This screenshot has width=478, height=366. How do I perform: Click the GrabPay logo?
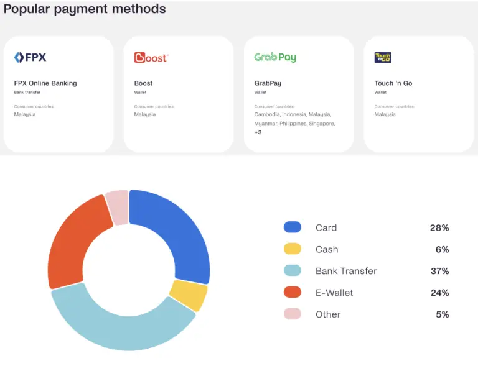point(275,58)
